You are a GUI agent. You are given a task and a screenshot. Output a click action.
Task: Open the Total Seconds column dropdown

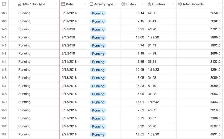click(221, 4)
